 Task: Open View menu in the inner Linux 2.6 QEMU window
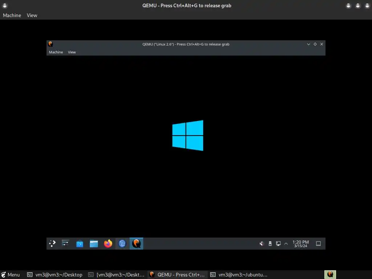click(72, 52)
